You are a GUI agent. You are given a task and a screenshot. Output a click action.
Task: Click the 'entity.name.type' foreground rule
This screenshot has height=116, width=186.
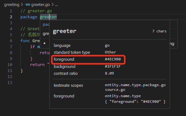[x=123, y=96]
